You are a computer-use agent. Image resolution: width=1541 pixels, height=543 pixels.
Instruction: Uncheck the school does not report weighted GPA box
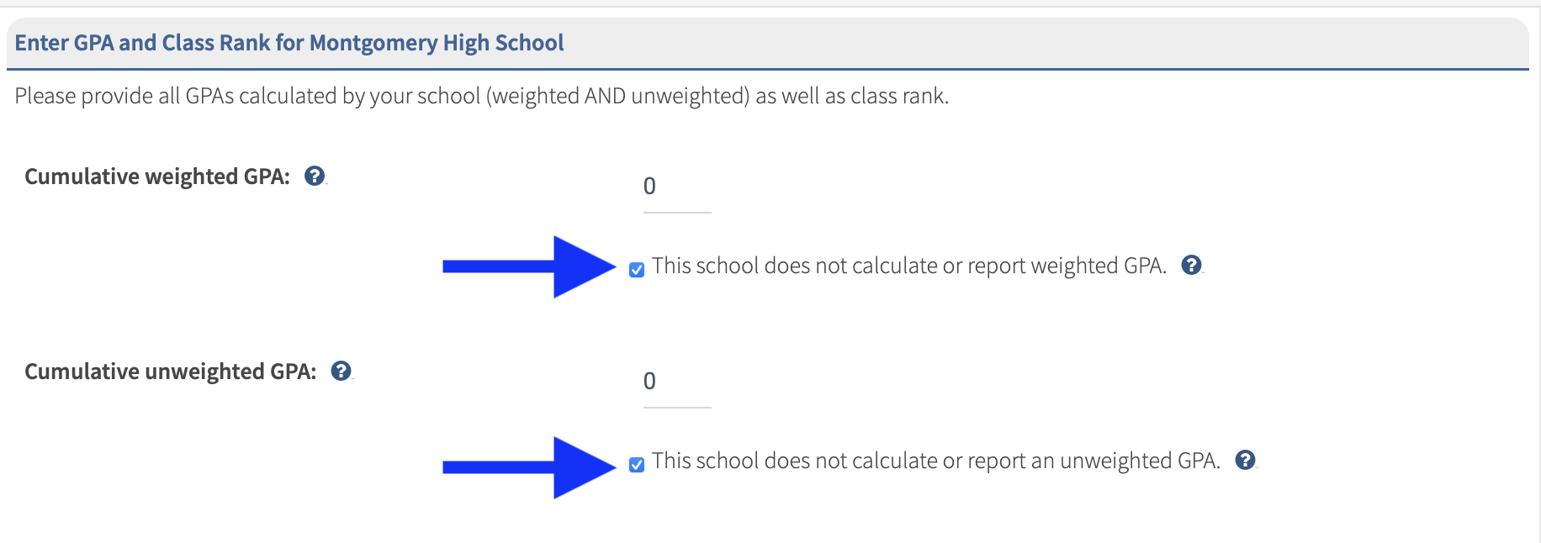coord(637,270)
